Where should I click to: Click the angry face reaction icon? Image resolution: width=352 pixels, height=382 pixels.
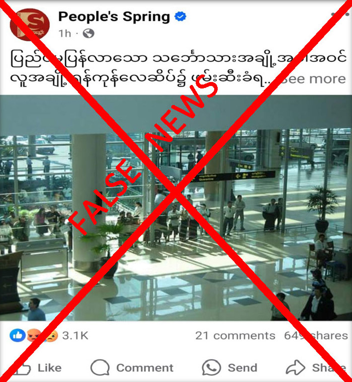pyautogui.click(x=33, y=335)
